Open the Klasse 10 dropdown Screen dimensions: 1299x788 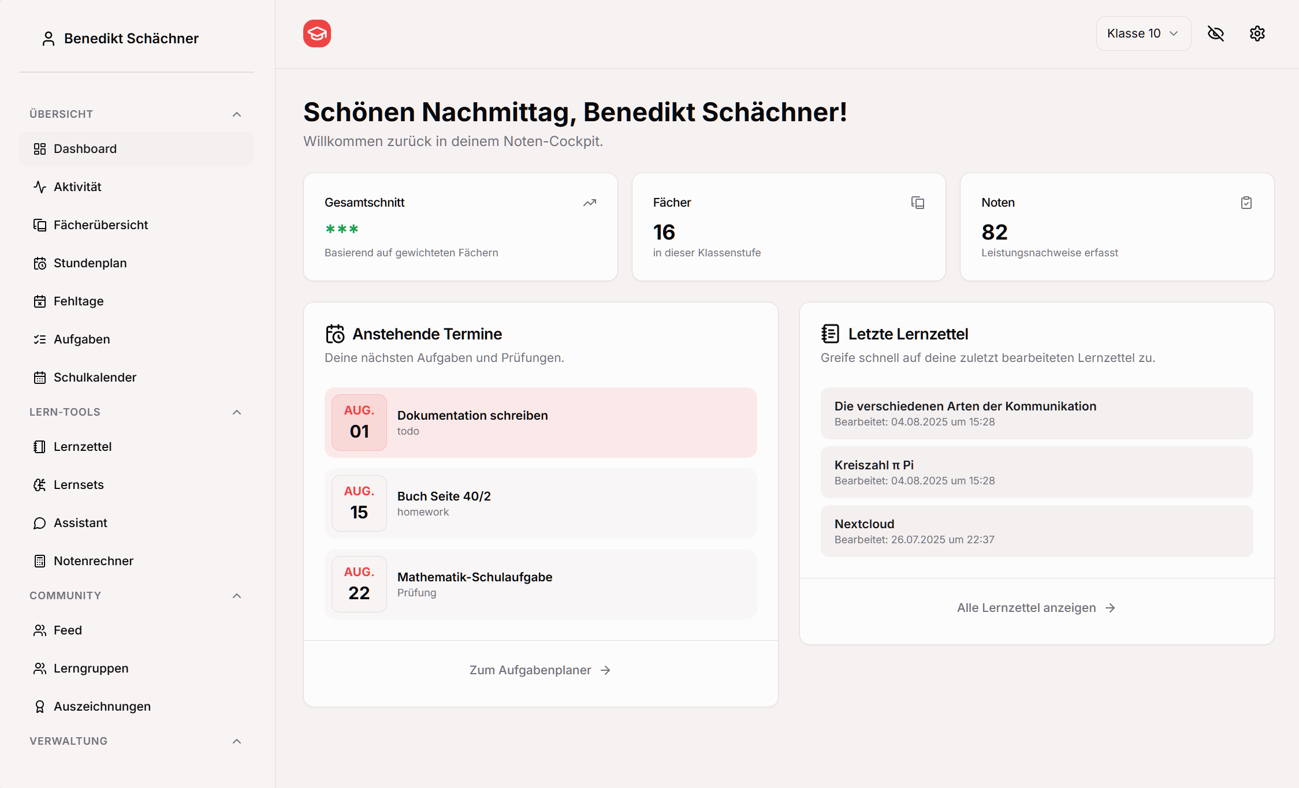[1142, 33]
